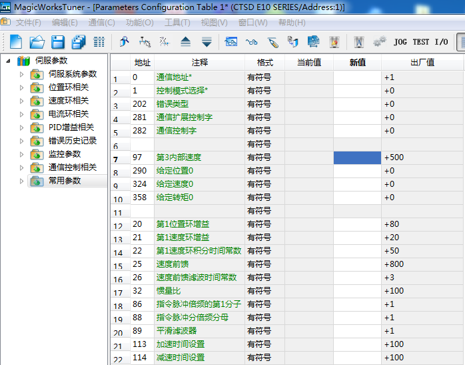Viewport: 465px width, 365px height.
Task: Click the 新值 cell for 第3内部速度
Action: click(x=357, y=157)
